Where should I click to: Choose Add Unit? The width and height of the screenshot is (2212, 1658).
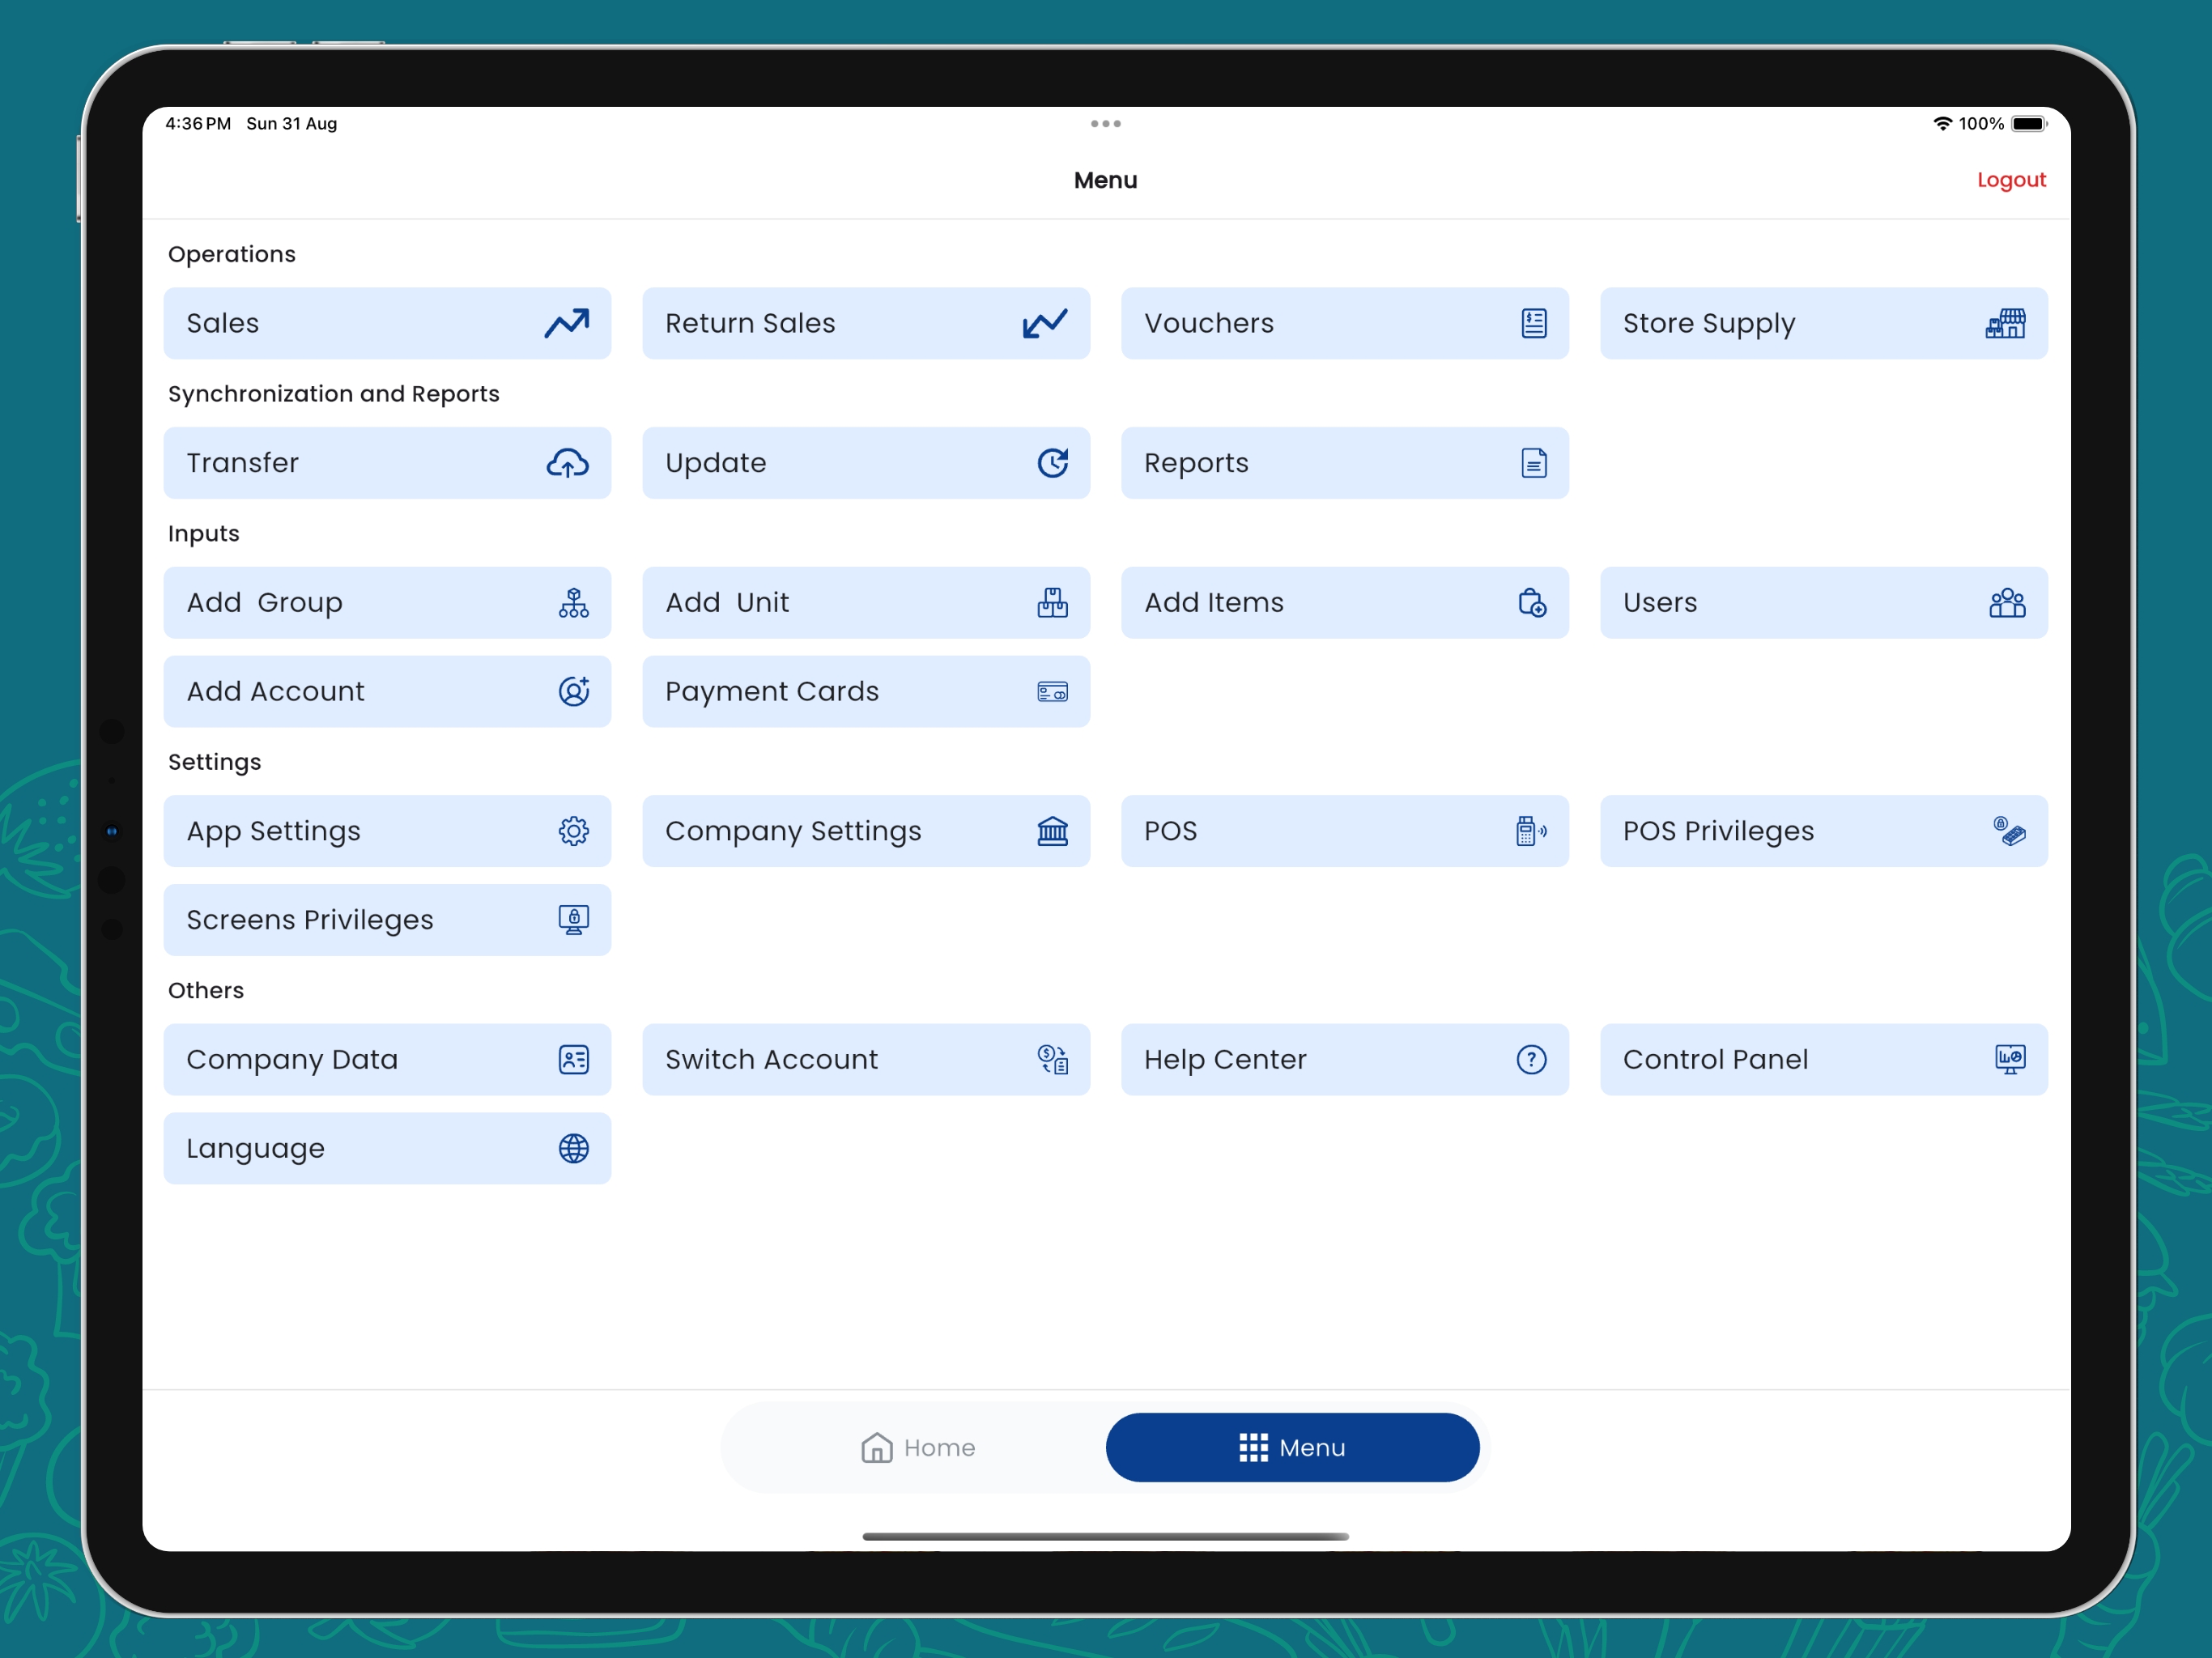[x=866, y=603]
